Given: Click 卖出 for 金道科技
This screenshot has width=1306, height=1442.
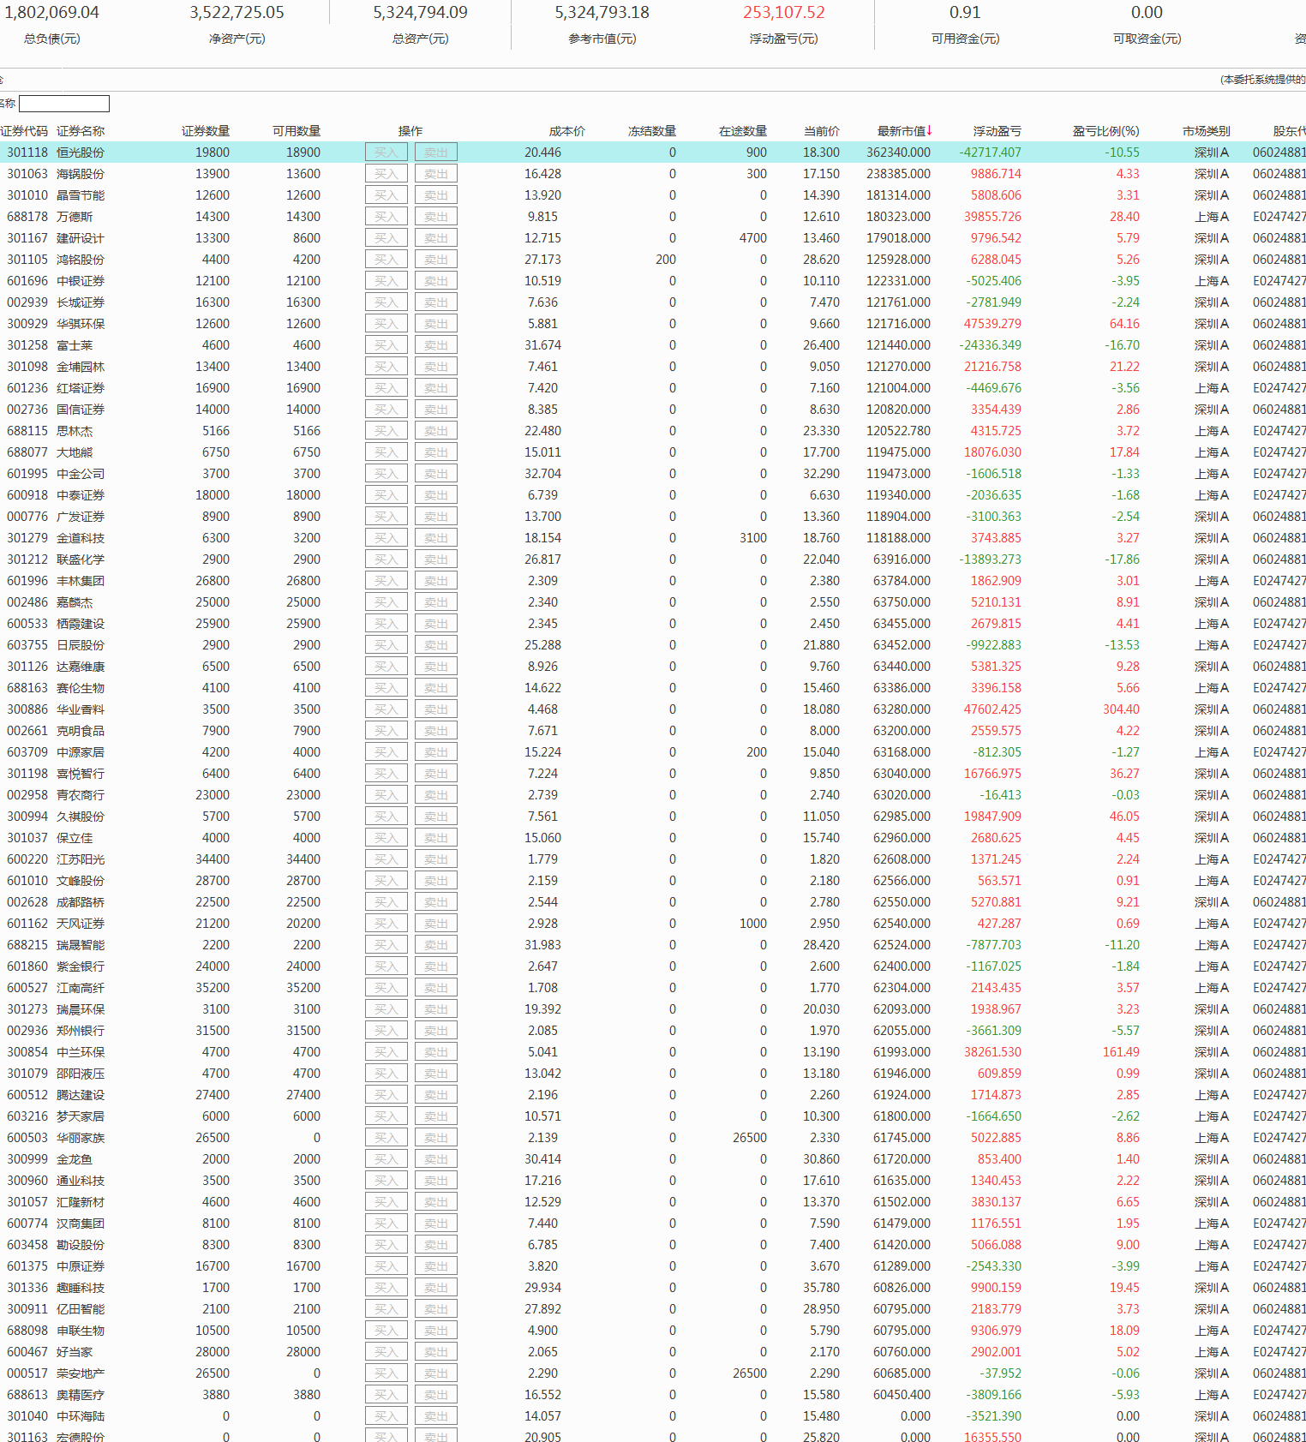Looking at the screenshot, I should point(436,538).
